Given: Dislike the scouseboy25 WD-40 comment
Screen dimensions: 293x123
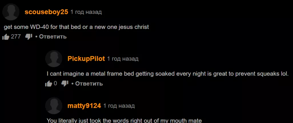Looking at the screenshot, I should click(29, 37).
